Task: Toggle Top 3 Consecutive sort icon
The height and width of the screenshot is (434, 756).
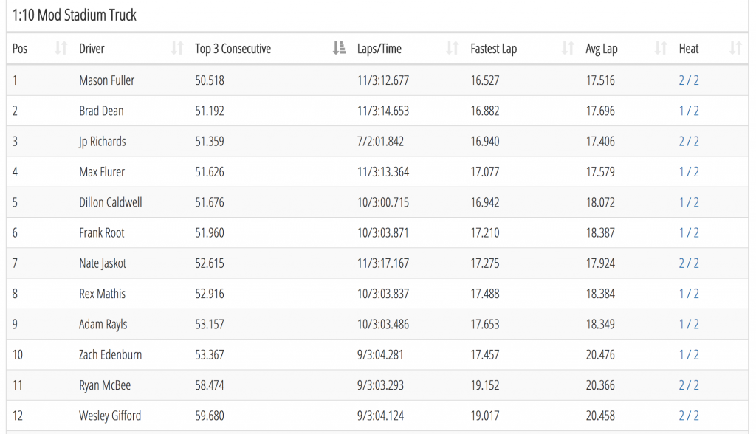Action: pyautogui.click(x=339, y=48)
